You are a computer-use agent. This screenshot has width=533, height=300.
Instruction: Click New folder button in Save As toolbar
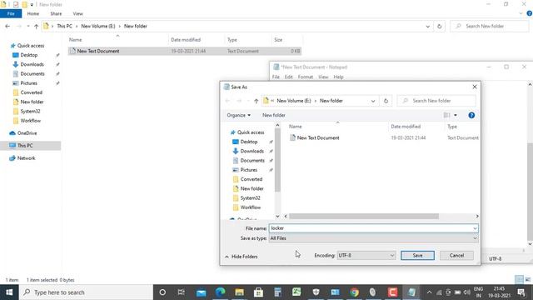coord(274,115)
